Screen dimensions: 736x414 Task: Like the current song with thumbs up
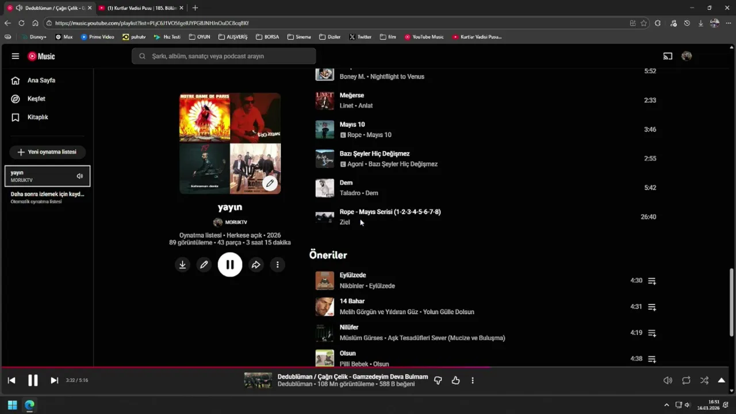[x=455, y=380]
